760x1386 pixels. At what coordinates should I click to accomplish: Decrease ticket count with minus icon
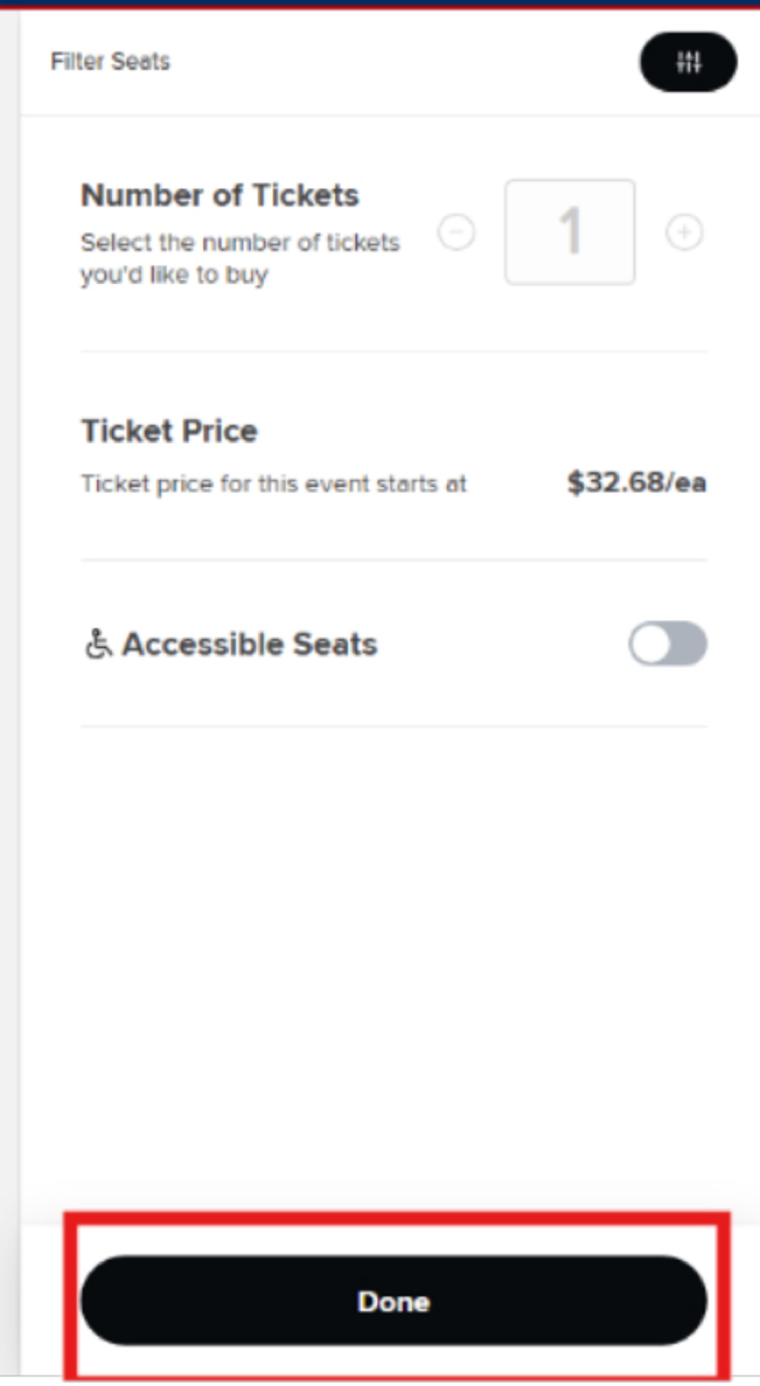click(456, 233)
